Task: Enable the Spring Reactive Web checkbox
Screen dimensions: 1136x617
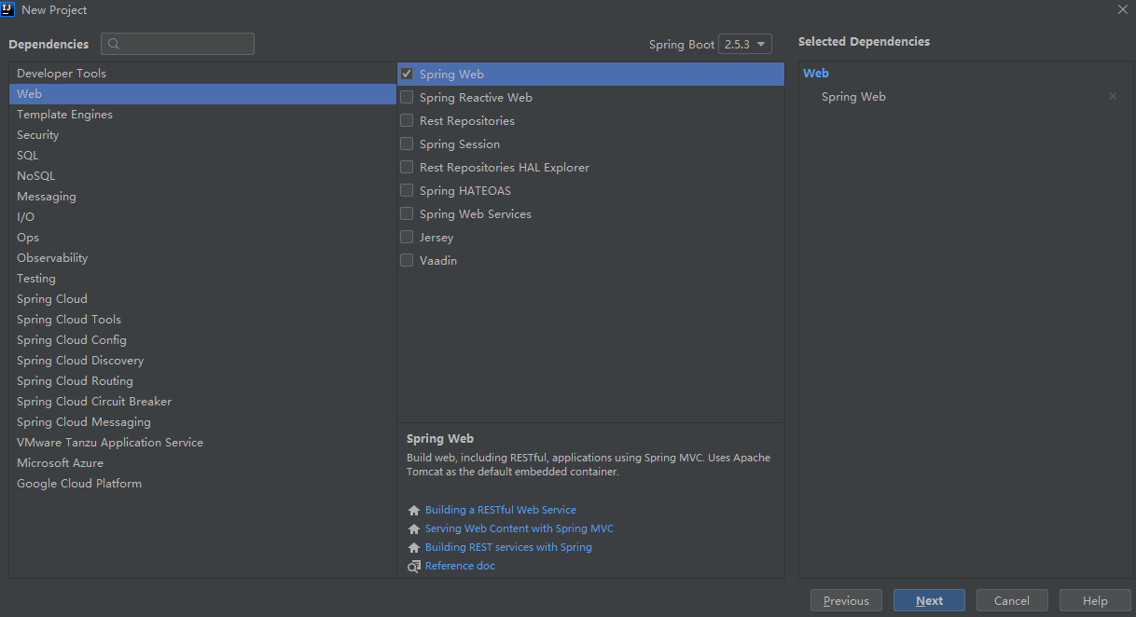Action: coord(407,97)
